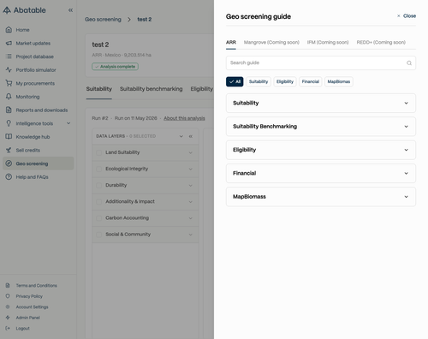Open the About this analysis link
The height and width of the screenshot is (339, 428).
(x=184, y=118)
